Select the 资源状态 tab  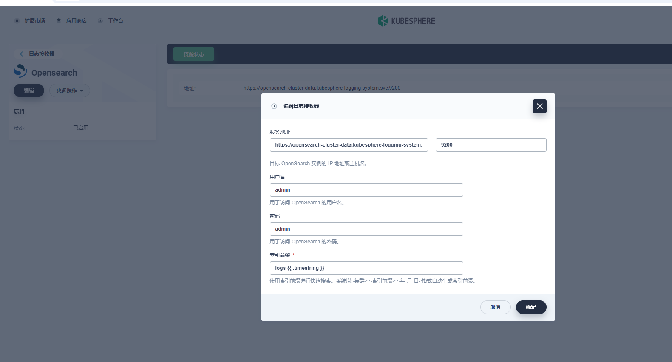194,54
